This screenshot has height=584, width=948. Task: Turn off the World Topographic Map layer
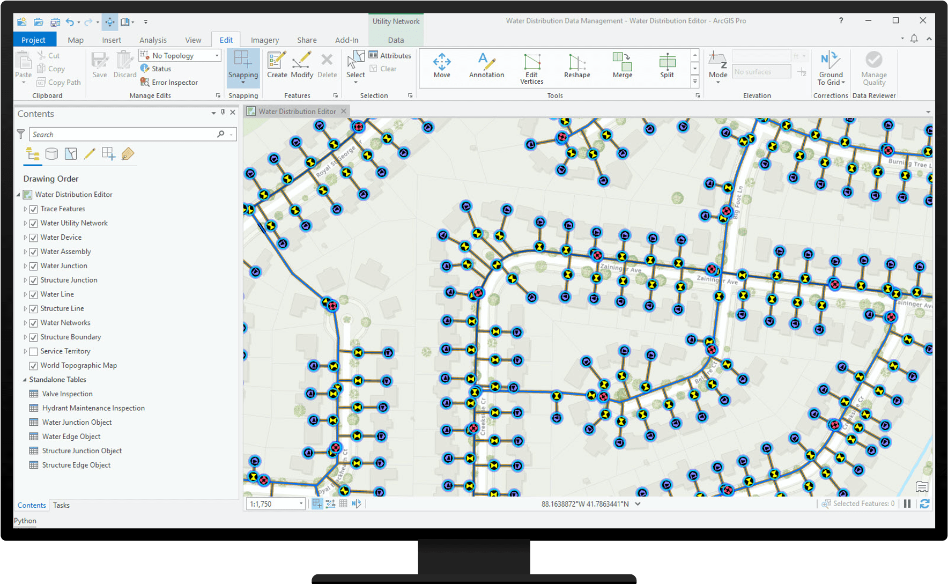click(34, 366)
